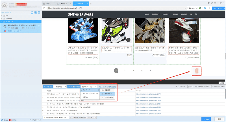Viewport: 226px width, 122px height.
Task: Close the 実行中-20 tab
Action: [71, 4]
